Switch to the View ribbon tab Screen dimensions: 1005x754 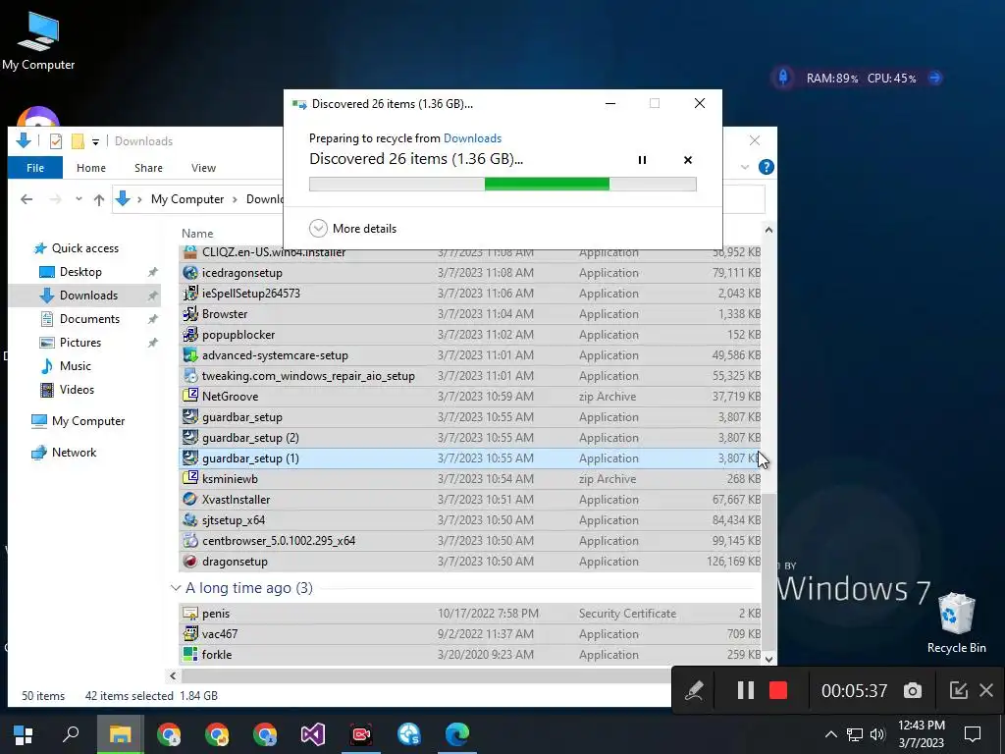(203, 168)
